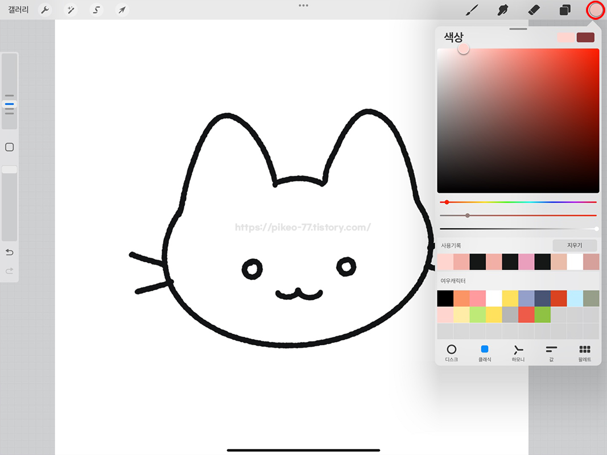Pick the light sky blue palette swatch

pos(575,298)
